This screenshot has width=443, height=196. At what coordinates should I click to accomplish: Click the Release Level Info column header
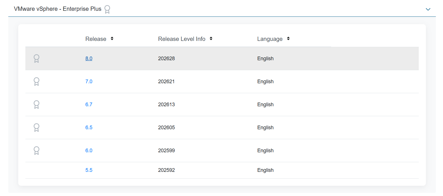coord(182,39)
